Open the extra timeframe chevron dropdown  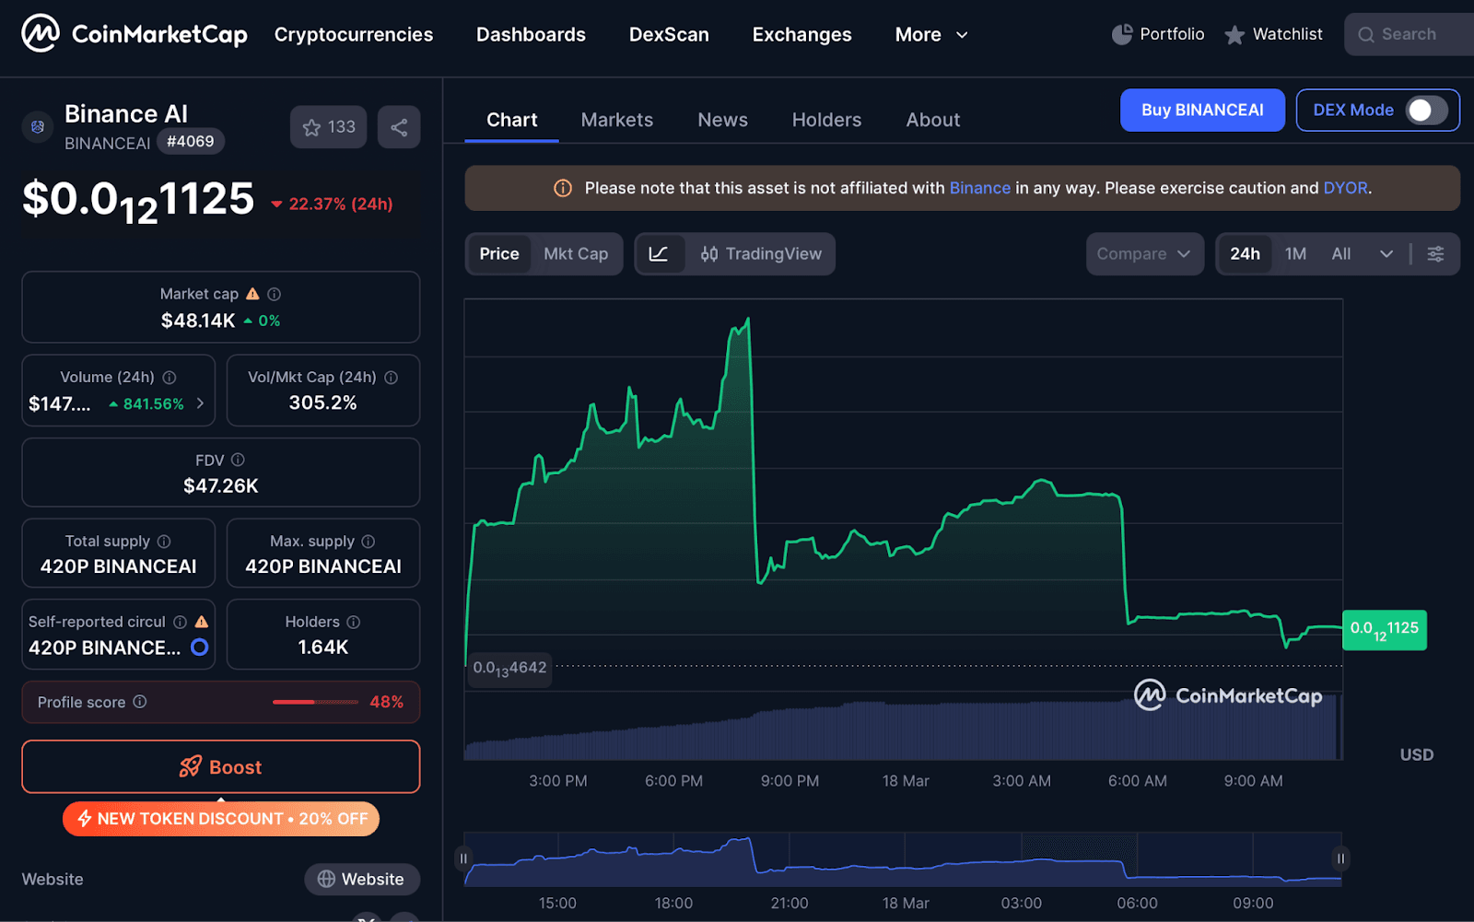click(1386, 253)
